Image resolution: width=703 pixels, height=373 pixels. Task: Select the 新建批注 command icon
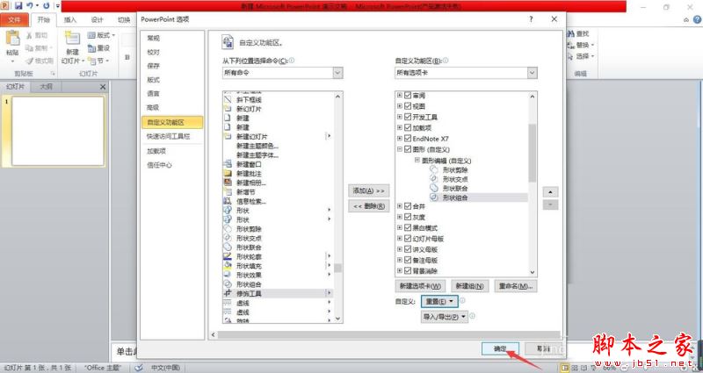[228, 173]
